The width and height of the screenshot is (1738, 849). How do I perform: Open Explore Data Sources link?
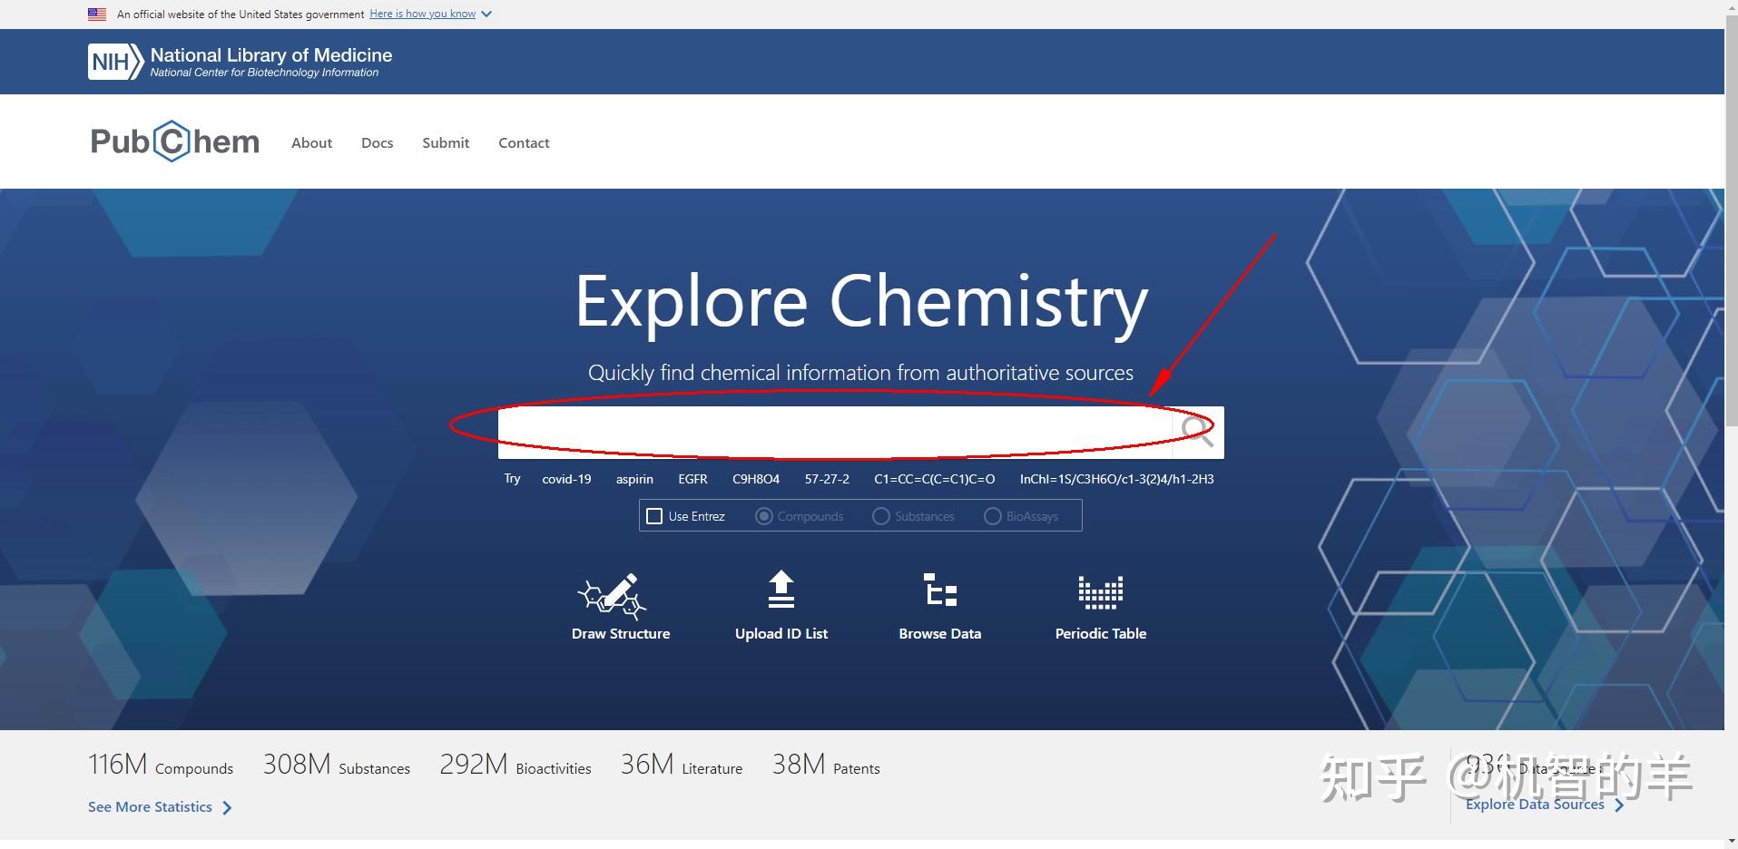click(x=1545, y=805)
